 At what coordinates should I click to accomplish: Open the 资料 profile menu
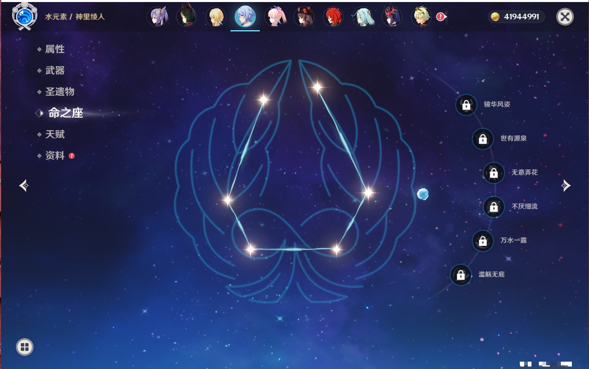point(55,155)
